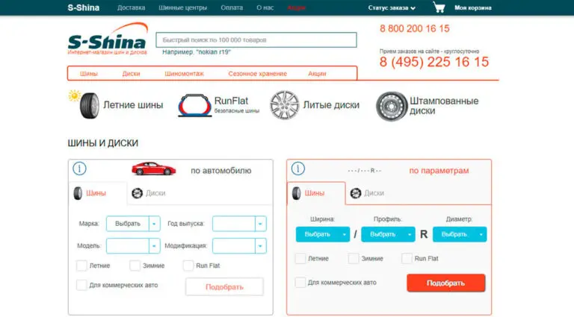Viewport: 574px width, 317px height.
Task: Switch to Диски tab in by-car panel
Action: pos(155,193)
